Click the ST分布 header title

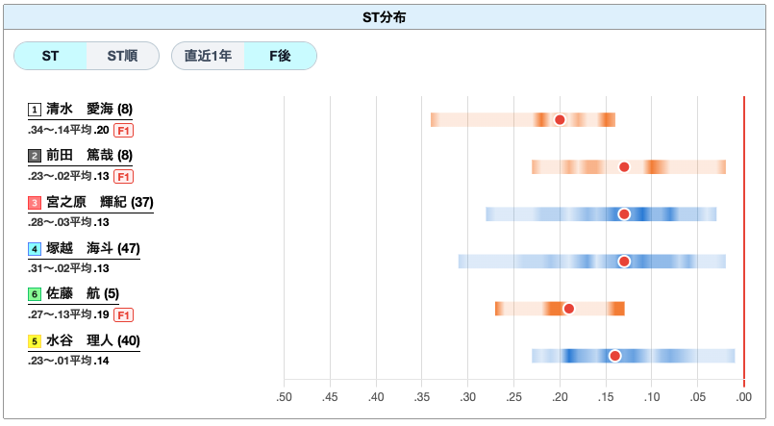(x=384, y=17)
